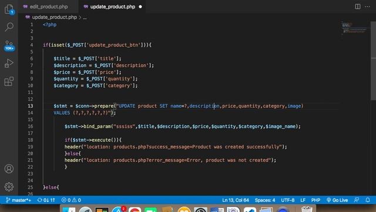376x212 pixels.
Task: Click the "ssssiss" string in bind_param
Action: pyautogui.click(x=124, y=127)
